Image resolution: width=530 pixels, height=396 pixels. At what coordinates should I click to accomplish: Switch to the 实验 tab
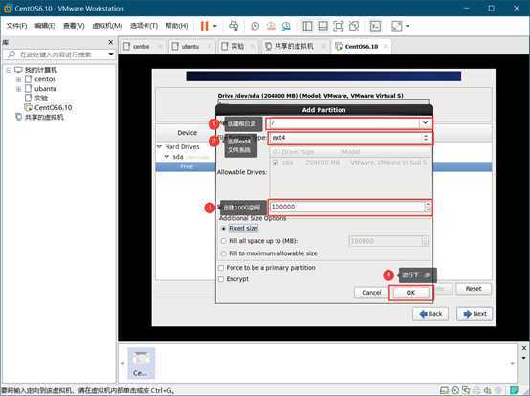[x=237, y=46]
